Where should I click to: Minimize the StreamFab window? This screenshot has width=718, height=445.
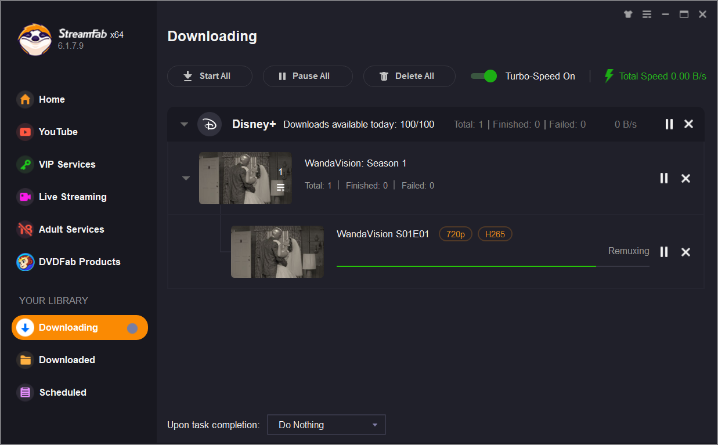[665, 15]
